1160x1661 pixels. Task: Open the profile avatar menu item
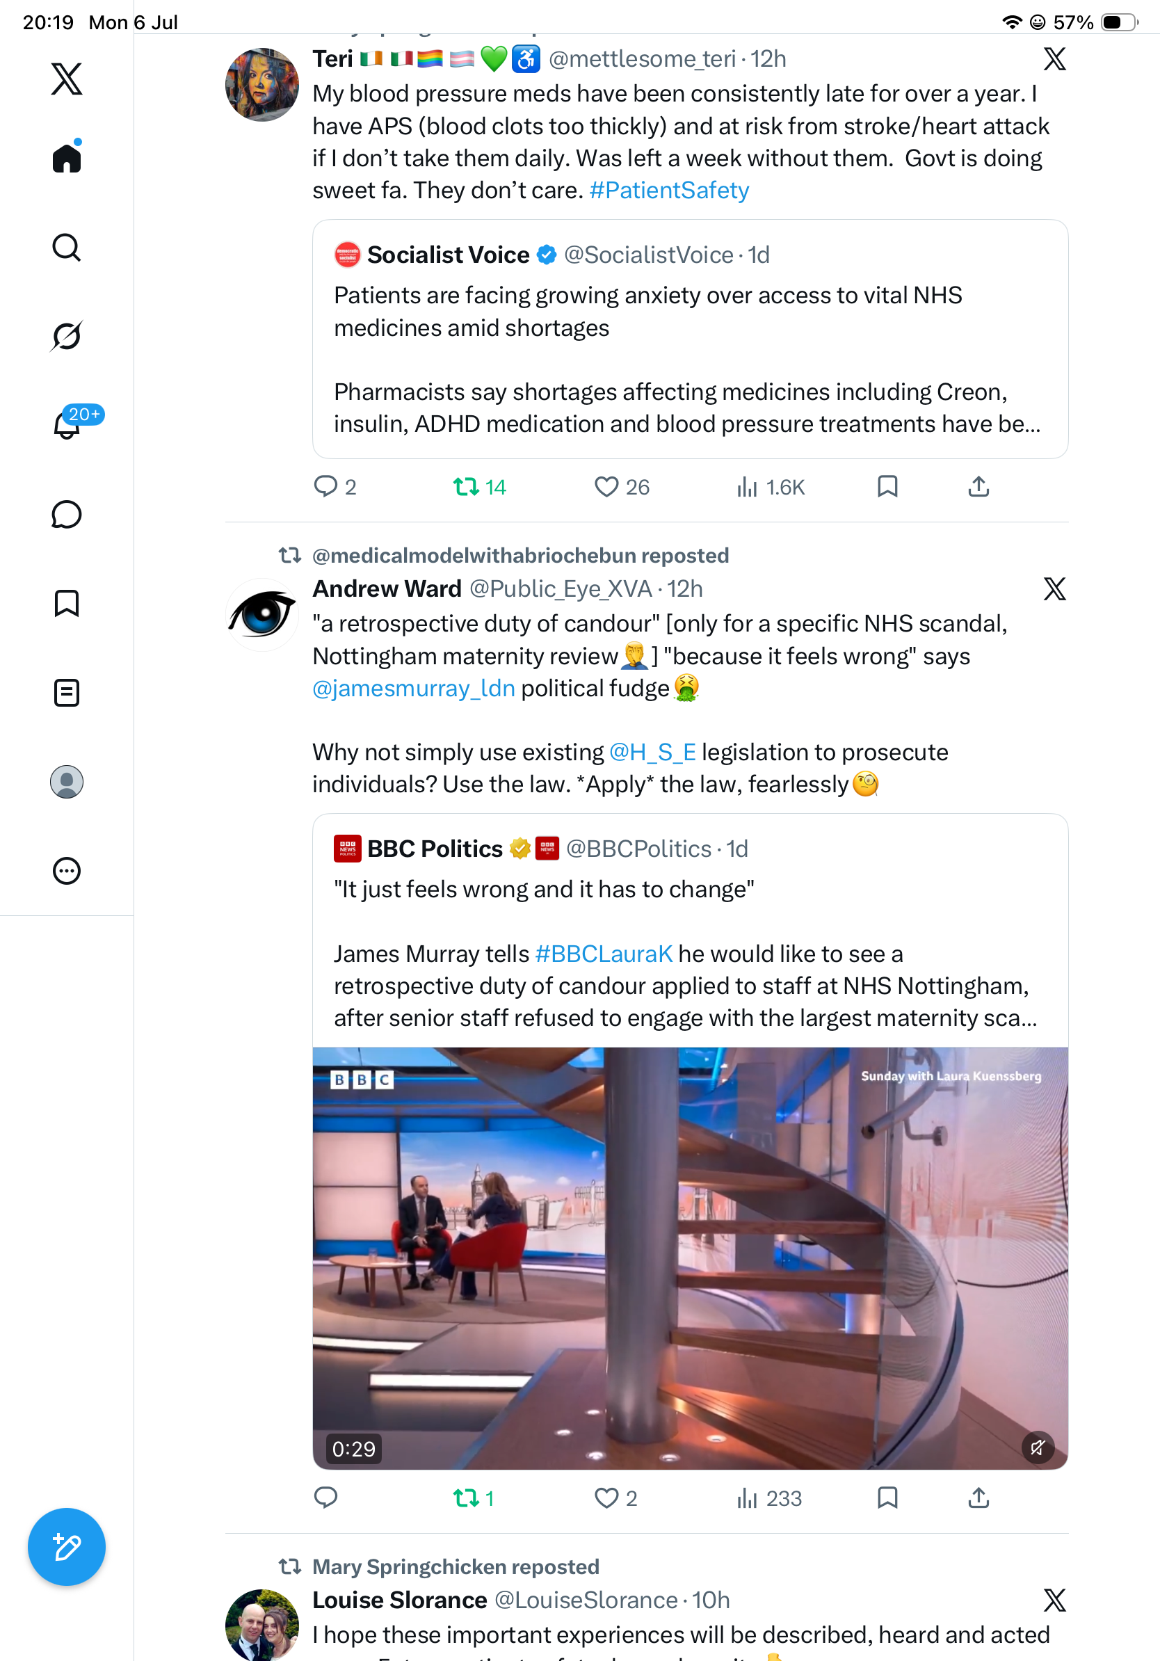(67, 781)
